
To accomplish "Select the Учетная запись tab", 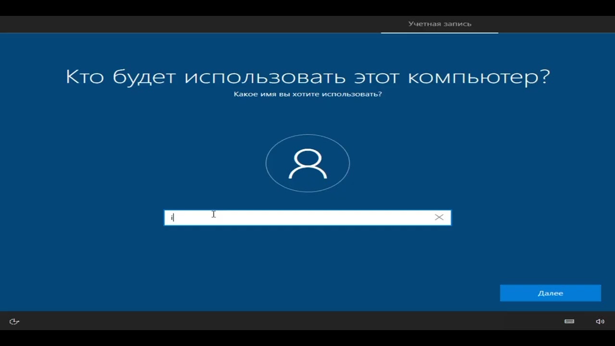I will (x=440, y=24).
